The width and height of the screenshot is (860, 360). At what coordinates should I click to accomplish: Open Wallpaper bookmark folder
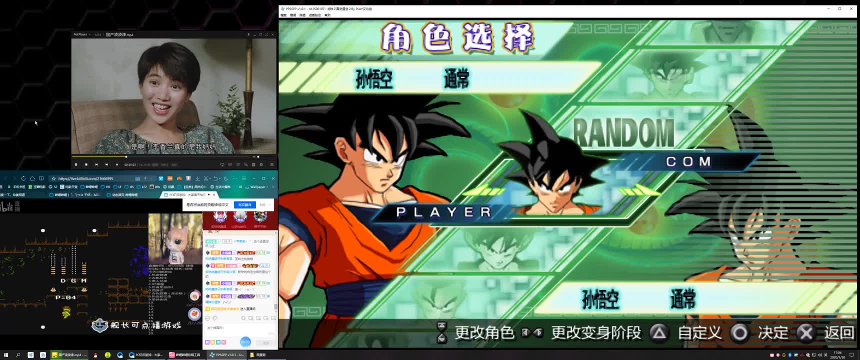(x=255, y=187)
